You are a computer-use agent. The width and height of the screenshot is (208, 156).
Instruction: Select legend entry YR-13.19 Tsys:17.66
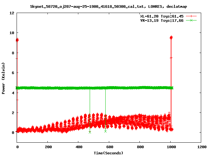(x=162, y=20)
